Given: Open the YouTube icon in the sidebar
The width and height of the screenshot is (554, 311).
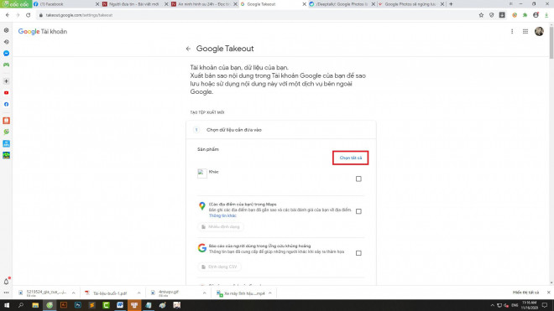Looking at the screenshot, I should (x=7, y=93).
